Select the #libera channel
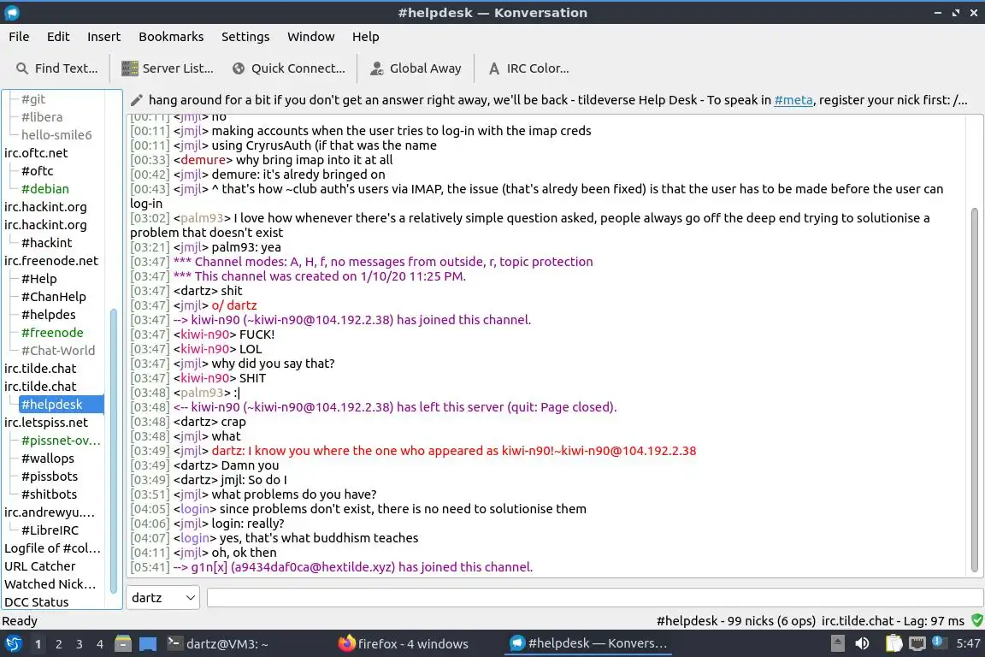This screenshot has width=985, height=657. [x=42, y=117]
